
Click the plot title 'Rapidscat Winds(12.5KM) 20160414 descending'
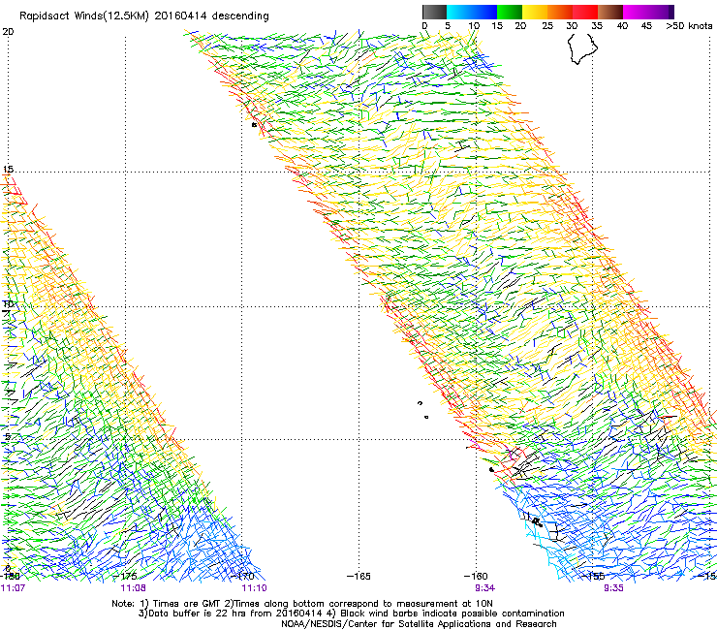point(144,16)
